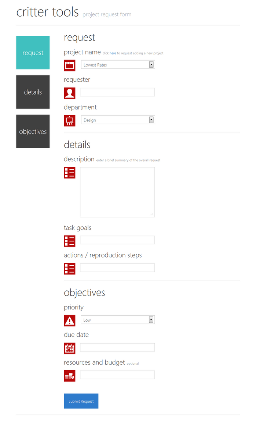256x421 pixels.
Task: Click the actions / reproduction steps list icon
Action: point(70,269)
